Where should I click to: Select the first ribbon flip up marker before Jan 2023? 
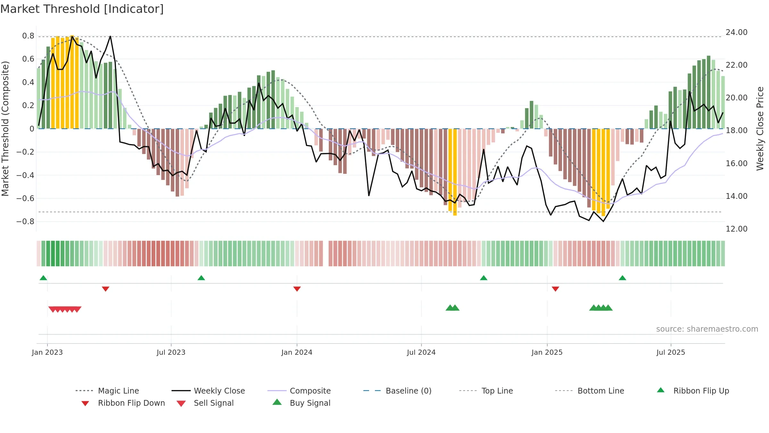pyautogui.click(x=43, y=278)
